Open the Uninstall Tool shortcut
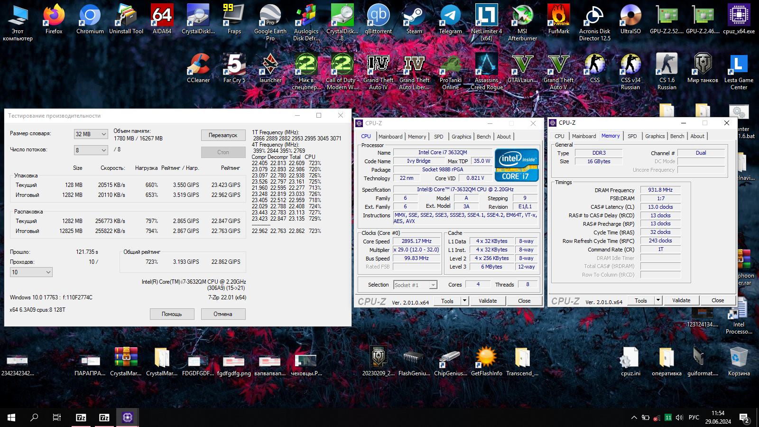Image resolution: width=759 pixels, height=427 pixels. [126, 19]
